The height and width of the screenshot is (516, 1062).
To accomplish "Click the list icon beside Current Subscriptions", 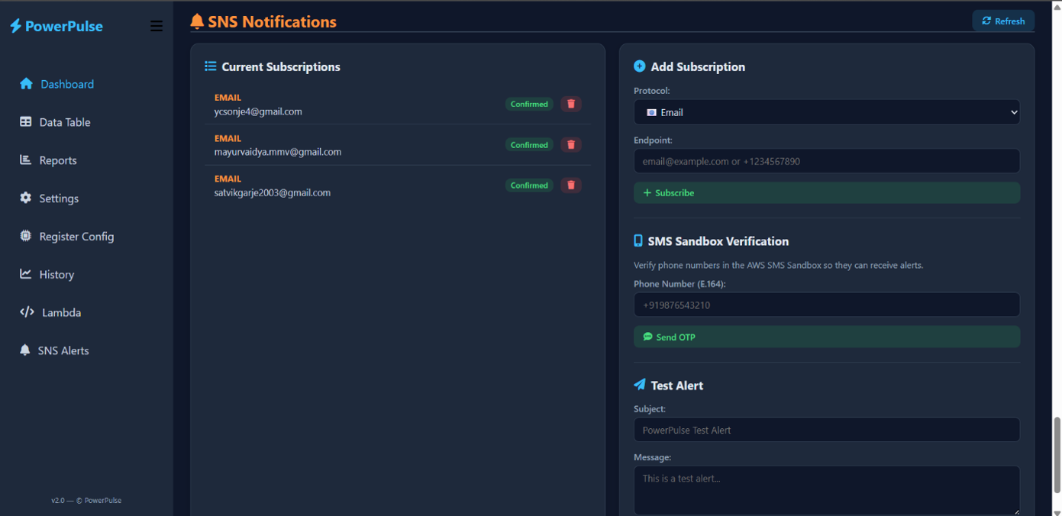I will (211, 66).
